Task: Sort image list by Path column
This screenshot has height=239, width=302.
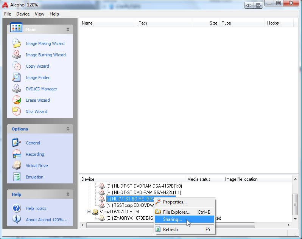Action: [164, 23]
